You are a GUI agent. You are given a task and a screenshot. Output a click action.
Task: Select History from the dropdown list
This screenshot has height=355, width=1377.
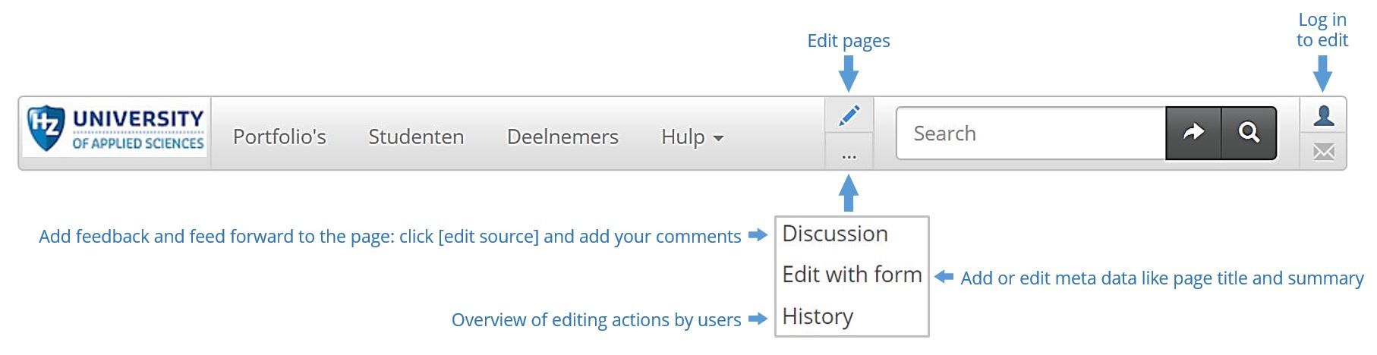[x=818, y=316]
